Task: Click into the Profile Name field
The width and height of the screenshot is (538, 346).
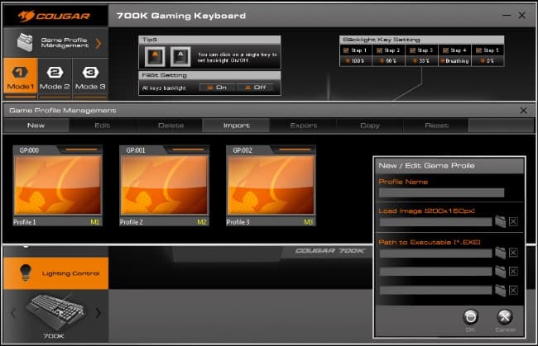Action: (x=442, y=192)
